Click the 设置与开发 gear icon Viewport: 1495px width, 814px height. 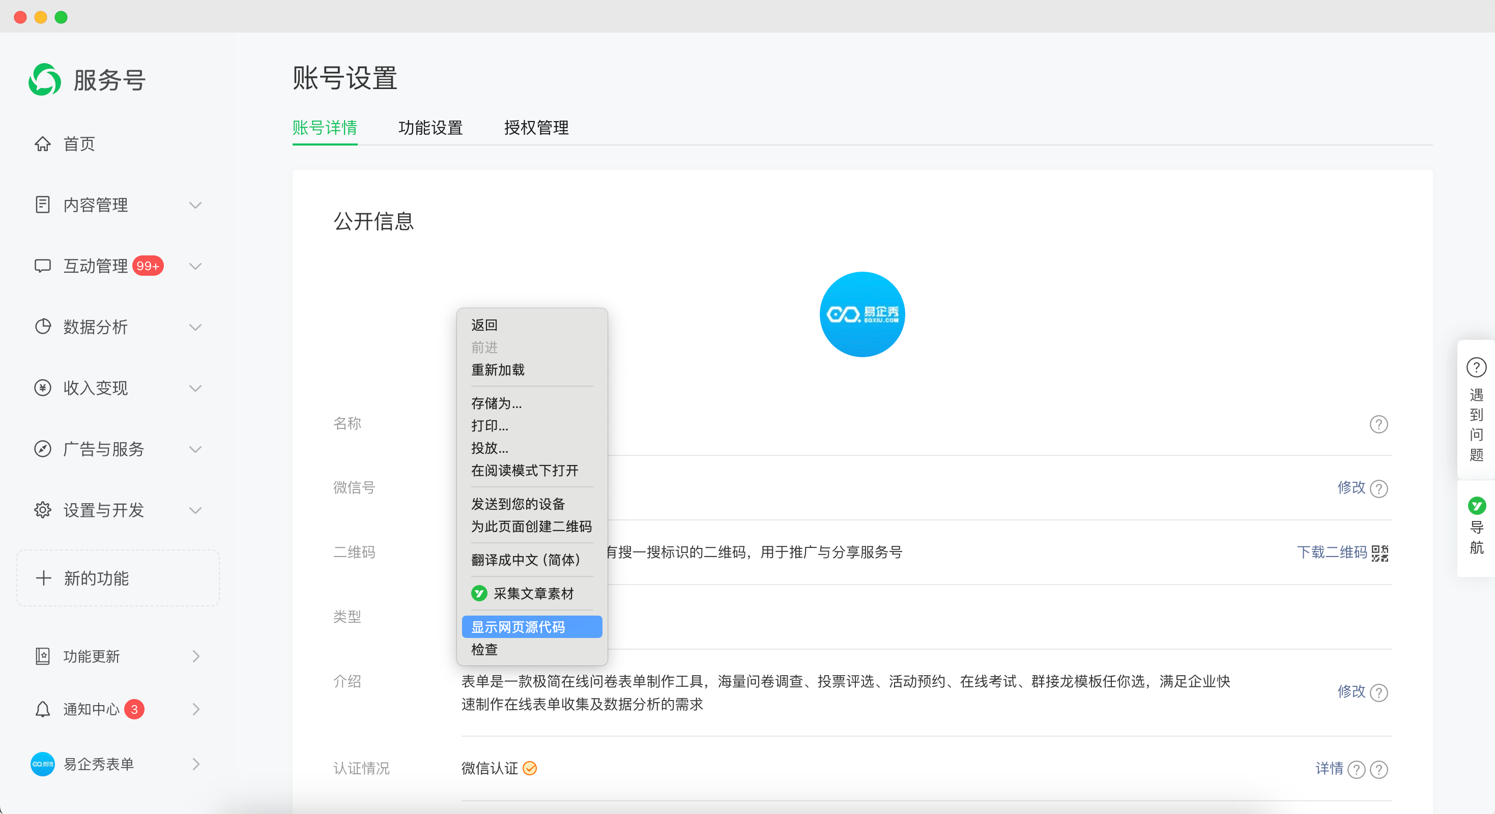point(42,510)
